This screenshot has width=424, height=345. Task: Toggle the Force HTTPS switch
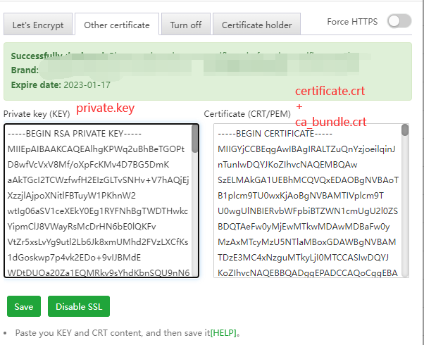point(399,21)
